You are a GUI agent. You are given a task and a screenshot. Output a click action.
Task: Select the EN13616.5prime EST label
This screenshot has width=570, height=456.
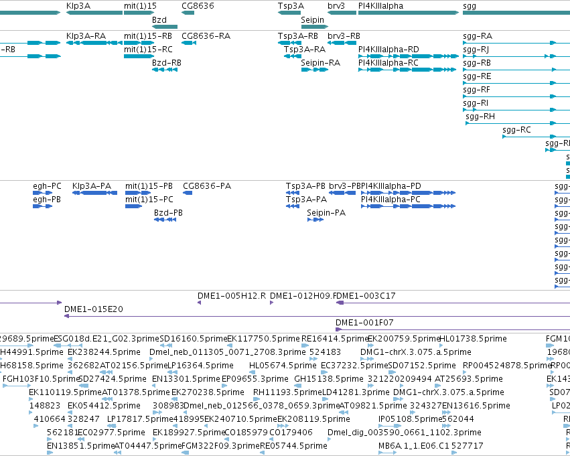[x=476, y=406]
